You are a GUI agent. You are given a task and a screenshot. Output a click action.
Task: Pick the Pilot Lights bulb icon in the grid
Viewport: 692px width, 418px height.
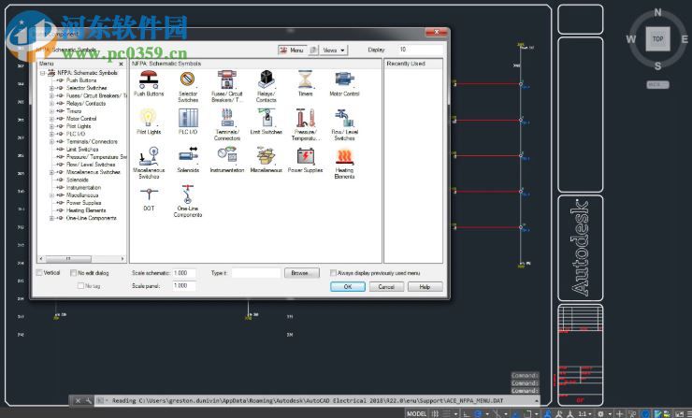click(x=149, y=118)
